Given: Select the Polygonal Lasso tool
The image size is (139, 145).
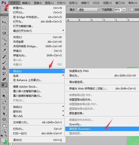Looking at the screenshot, I should pos(4,33).
